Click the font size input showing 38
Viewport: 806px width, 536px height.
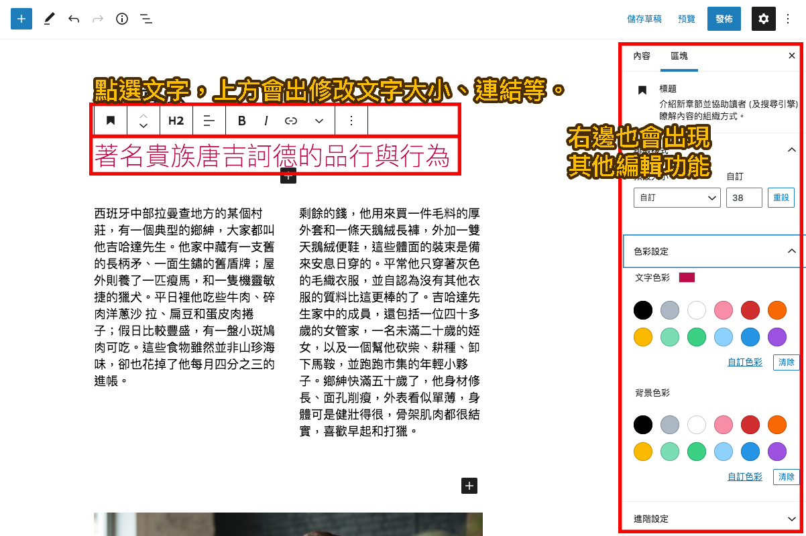744,198
